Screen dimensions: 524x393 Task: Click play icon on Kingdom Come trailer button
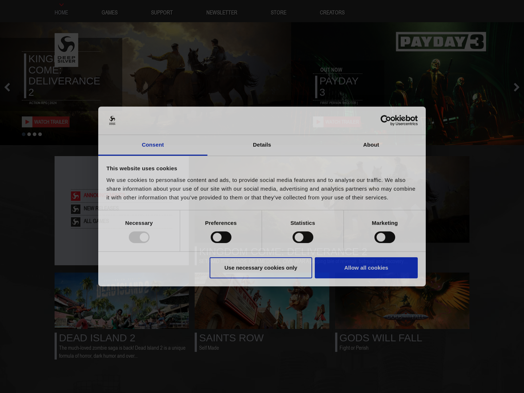[27, 122]
